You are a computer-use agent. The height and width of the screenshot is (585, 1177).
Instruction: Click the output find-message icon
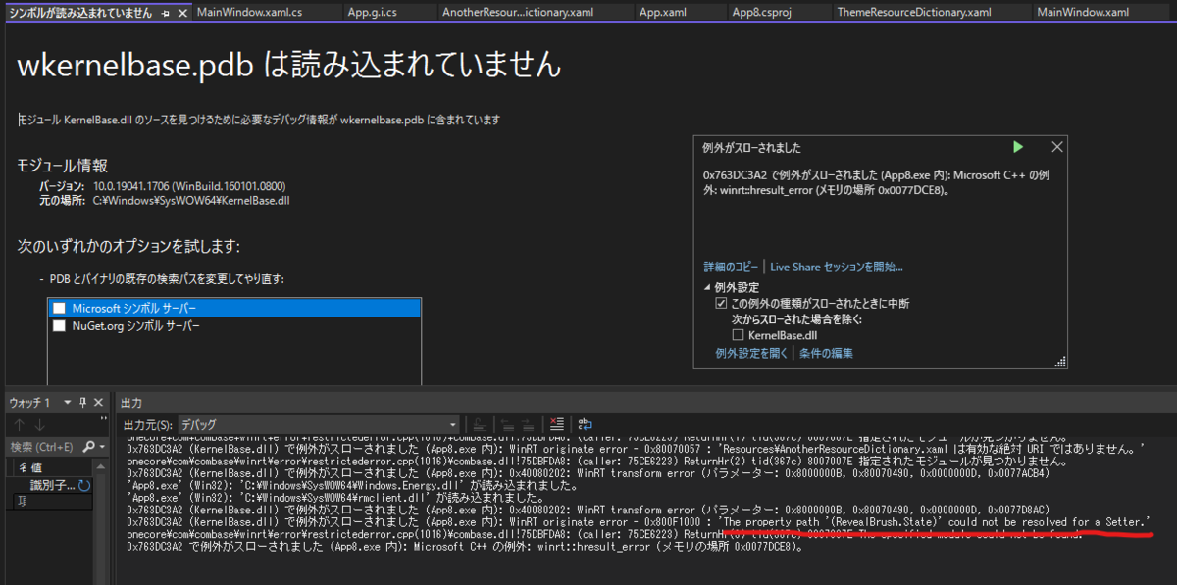click(x=480, y=424)
